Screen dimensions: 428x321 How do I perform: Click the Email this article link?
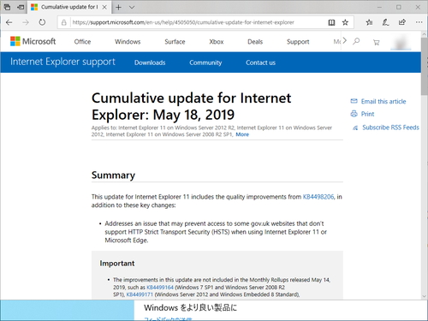click(x=383, y=101)
